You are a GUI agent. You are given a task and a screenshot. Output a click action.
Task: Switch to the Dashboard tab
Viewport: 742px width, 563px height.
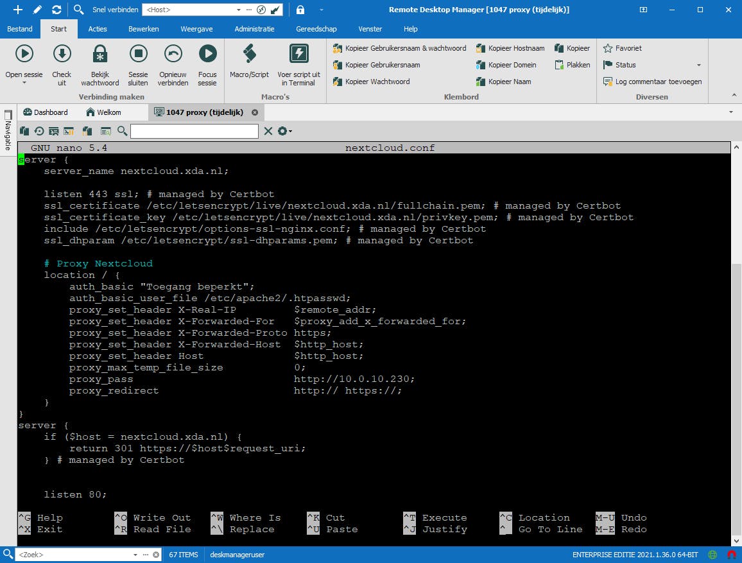coord(45,112)
